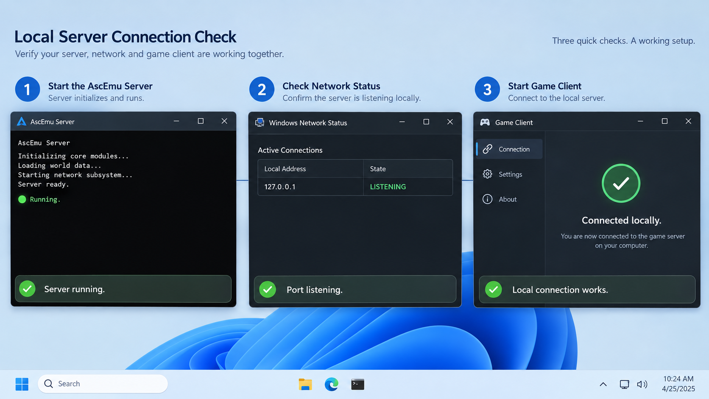The width and height of the screenshot is (709, 399).
Task: Minimize the AscEmu Server window
Action: pos(176,121)
